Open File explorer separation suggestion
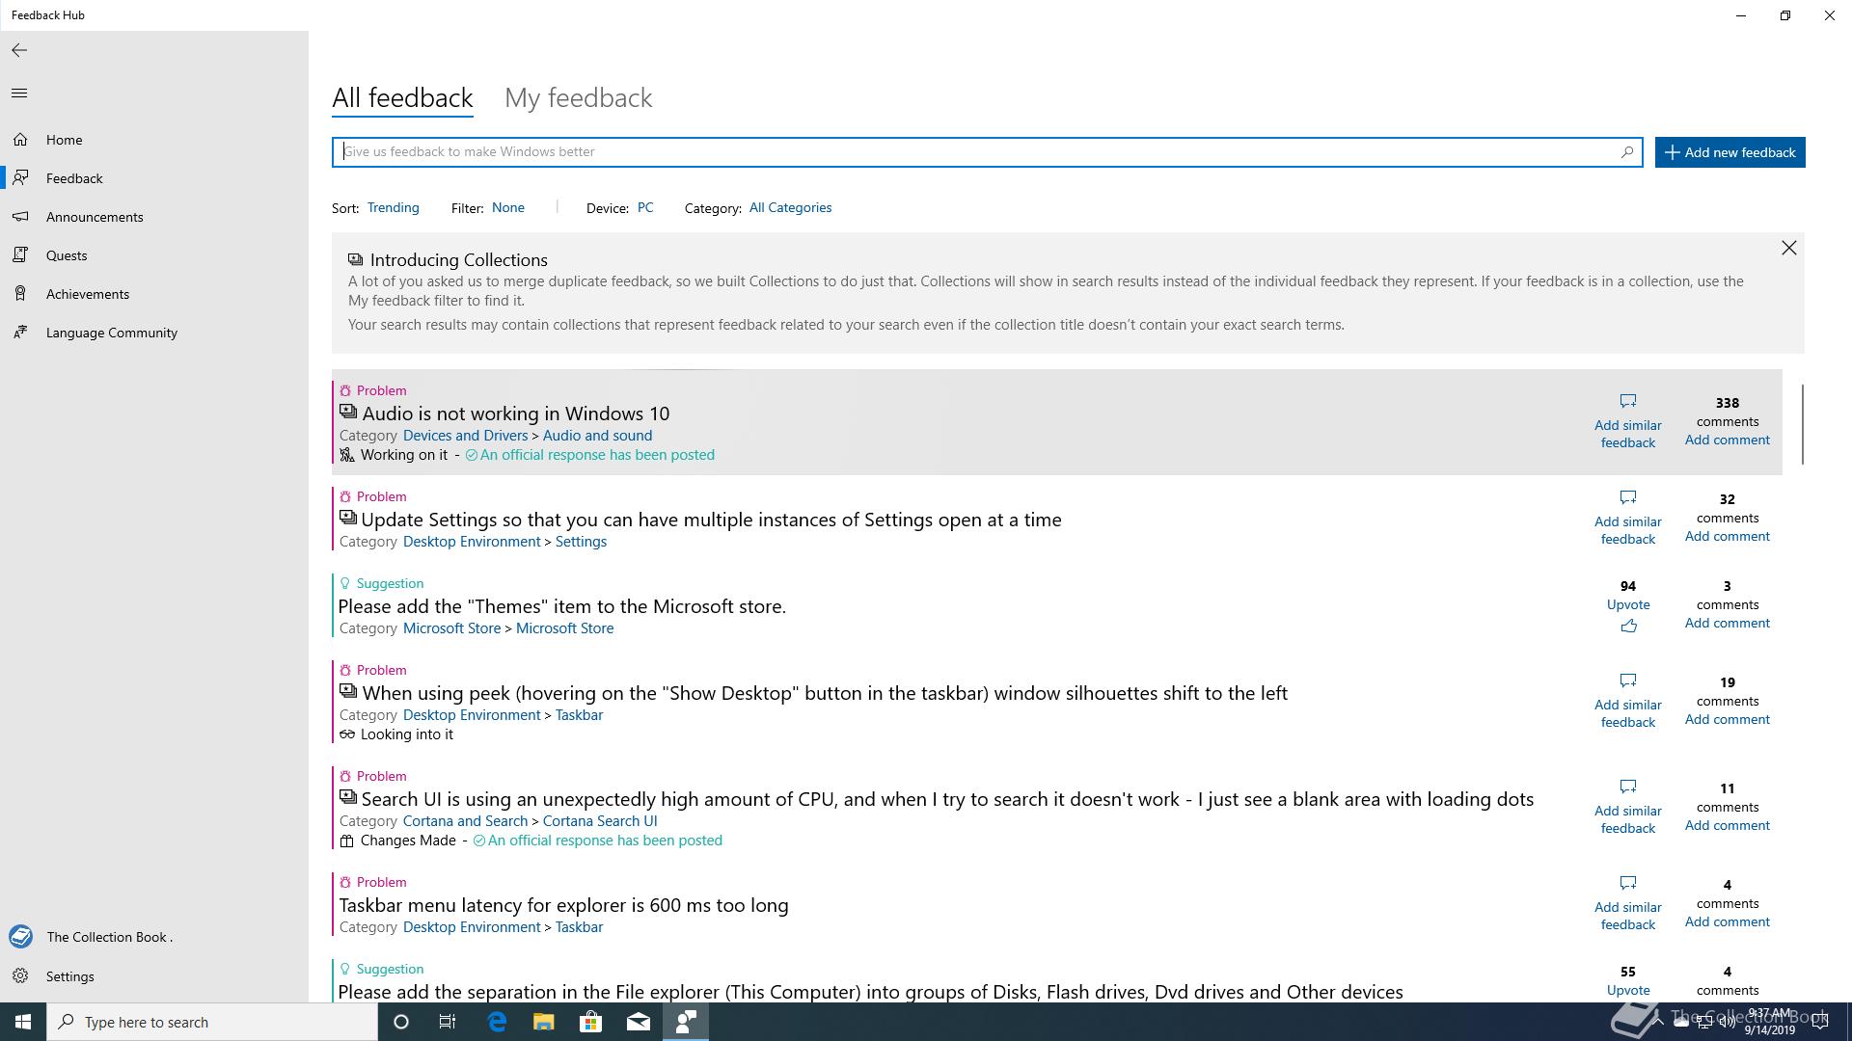1852x1041 pixels. [870, 992]
